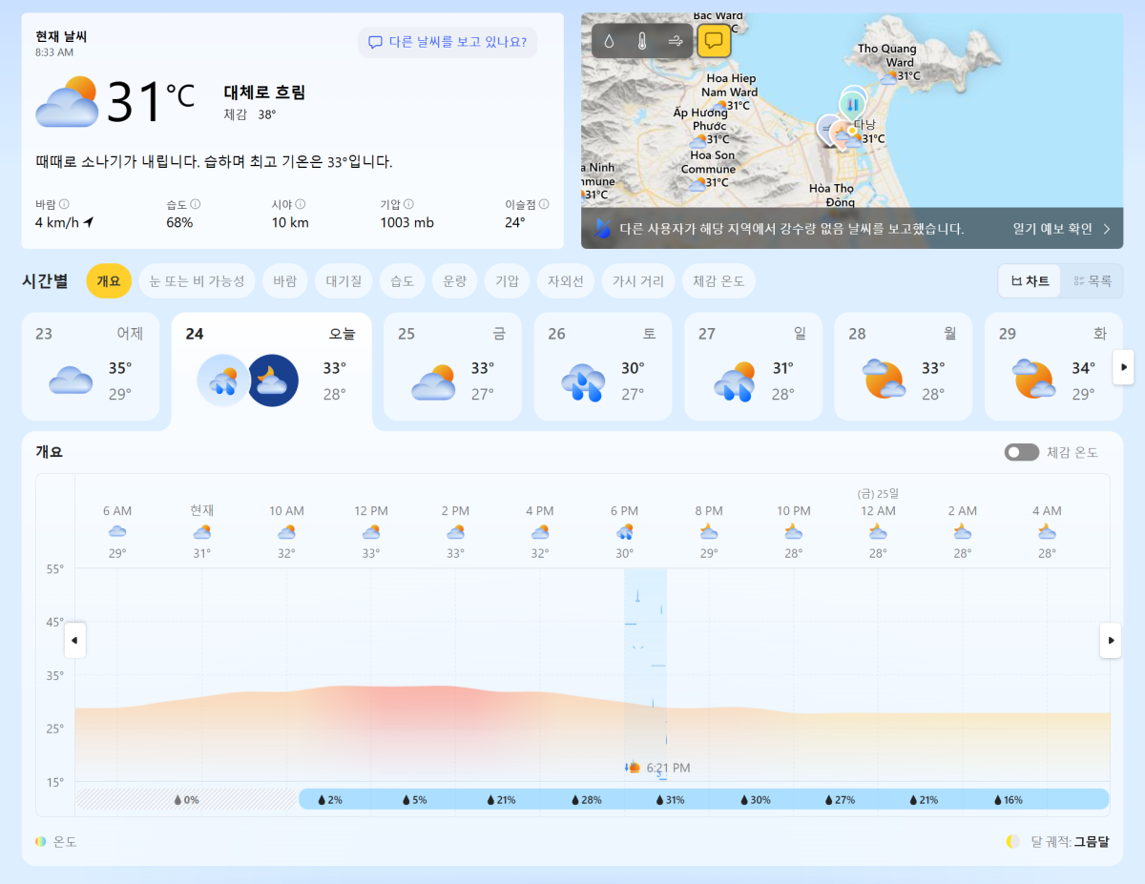Select the weather reports speech bubble map layer
Viewport: 1145px width, 884px height.
coord(714,41)
